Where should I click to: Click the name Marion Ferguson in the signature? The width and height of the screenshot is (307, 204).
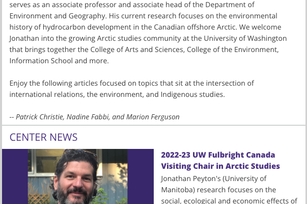[153, 117]
